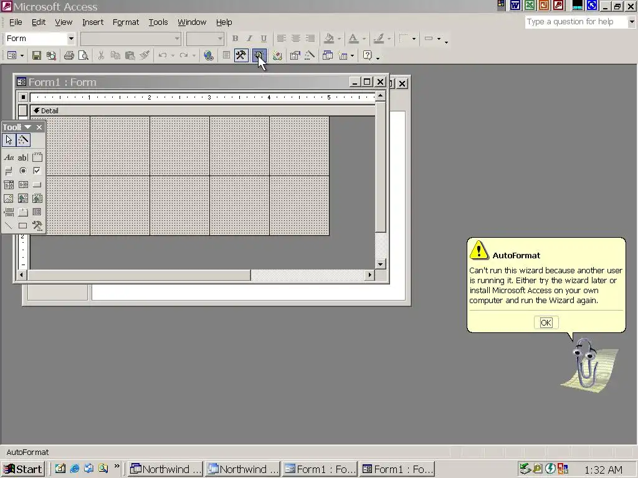
Task: Select the Toggle Button tool in the Toolbox
Action: coord(9,171)
